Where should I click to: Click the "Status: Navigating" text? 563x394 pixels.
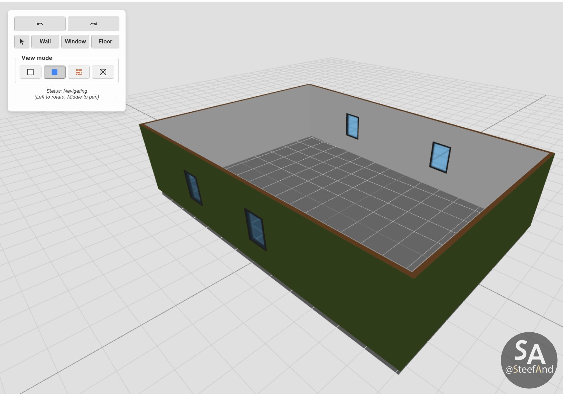(67, 91)
